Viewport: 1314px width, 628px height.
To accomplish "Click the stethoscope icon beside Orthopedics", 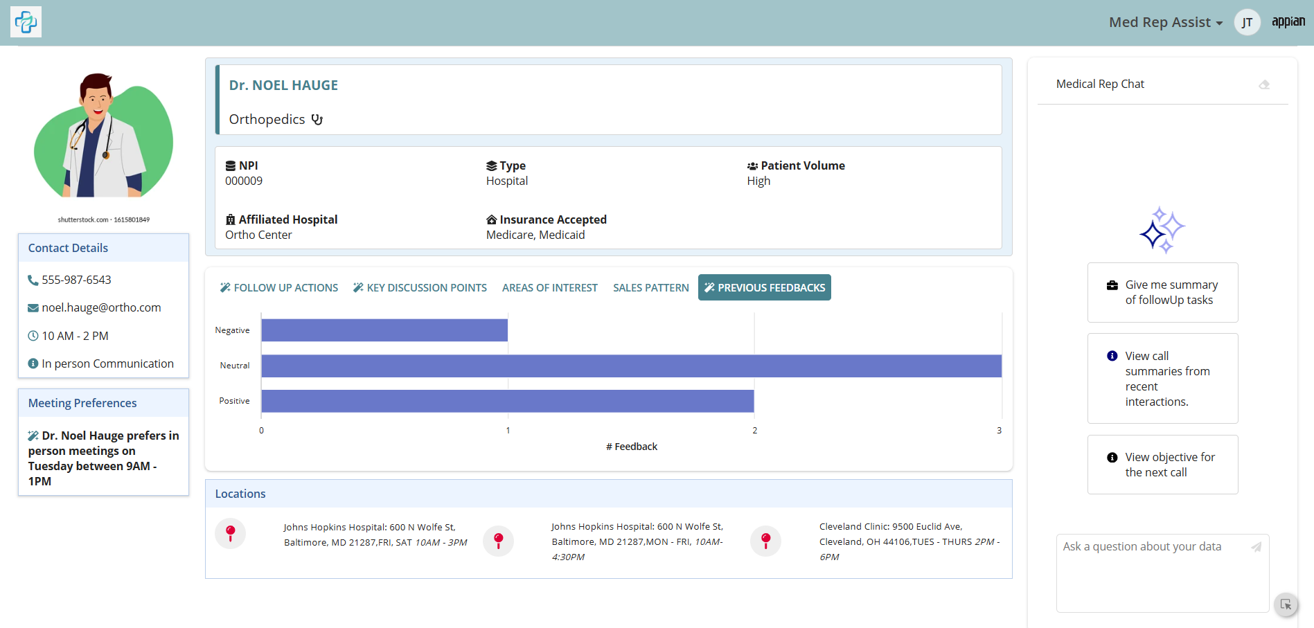I will point(317,119).
